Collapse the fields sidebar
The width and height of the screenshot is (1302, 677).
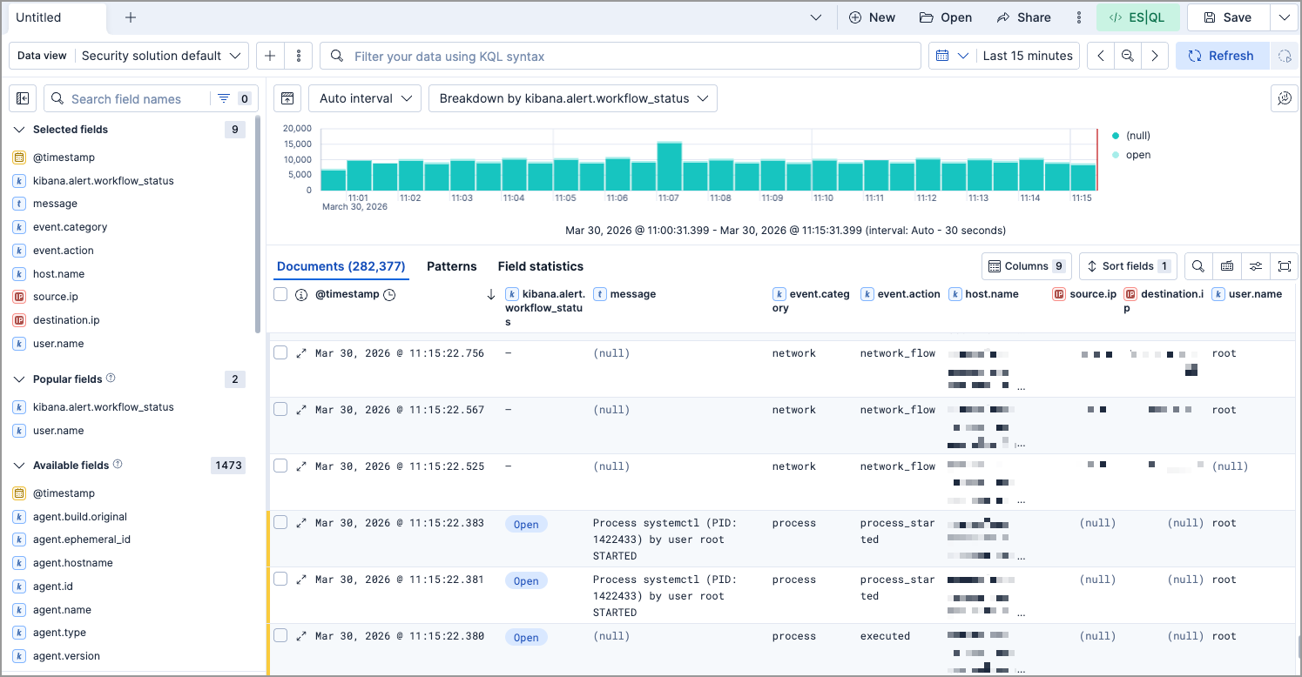coord(23,98)
